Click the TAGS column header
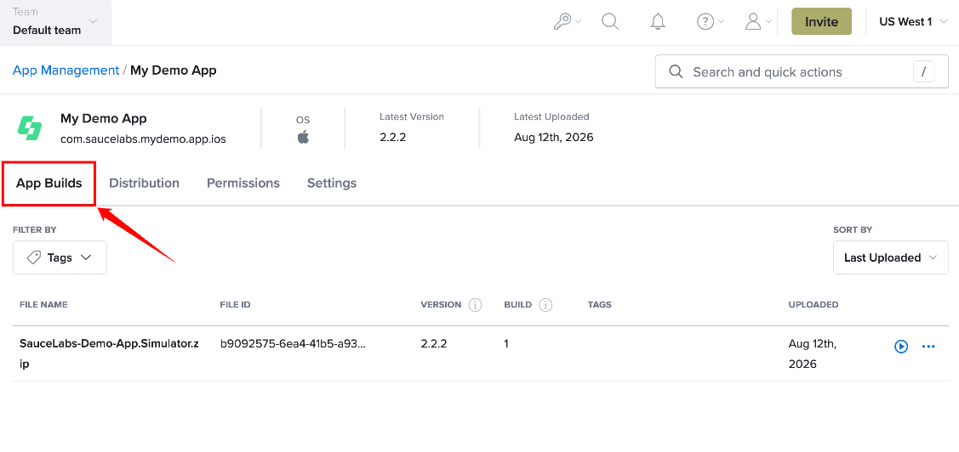 tap(599, 305)
